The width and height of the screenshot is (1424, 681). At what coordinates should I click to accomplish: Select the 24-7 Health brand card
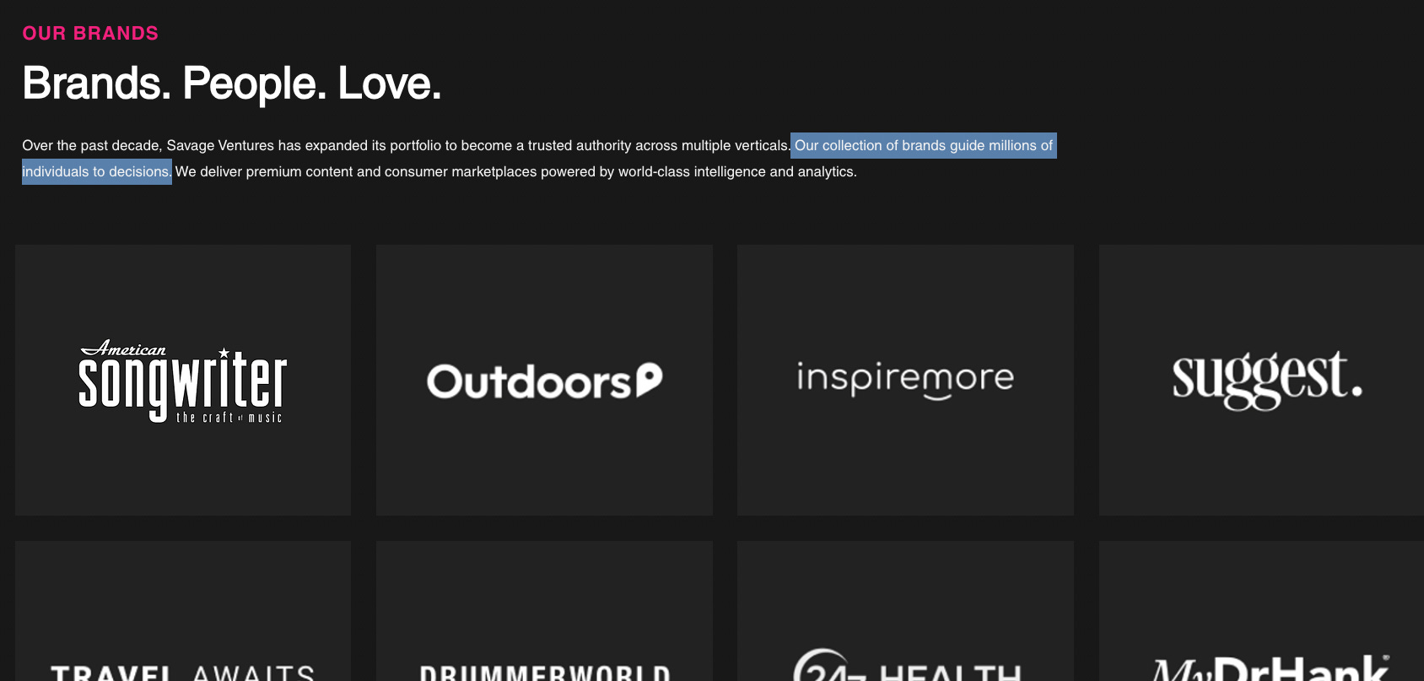(905, 611)
